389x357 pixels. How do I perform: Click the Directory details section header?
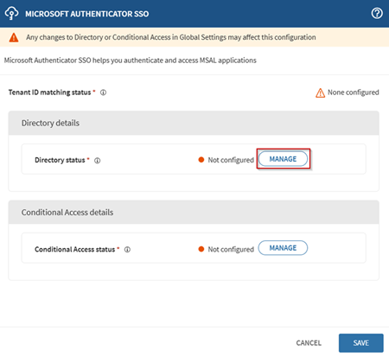pos(194,123)
